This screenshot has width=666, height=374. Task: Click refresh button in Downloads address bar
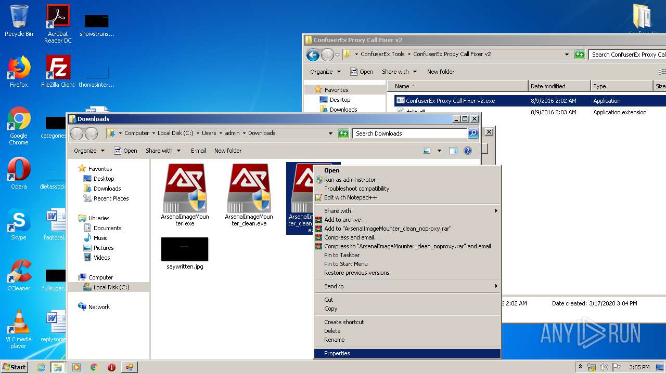[x=343, y=133]
